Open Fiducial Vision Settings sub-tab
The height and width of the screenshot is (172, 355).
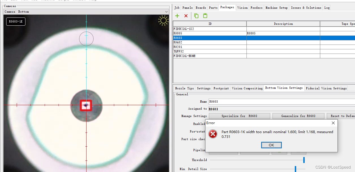click(x=326, y=88)
